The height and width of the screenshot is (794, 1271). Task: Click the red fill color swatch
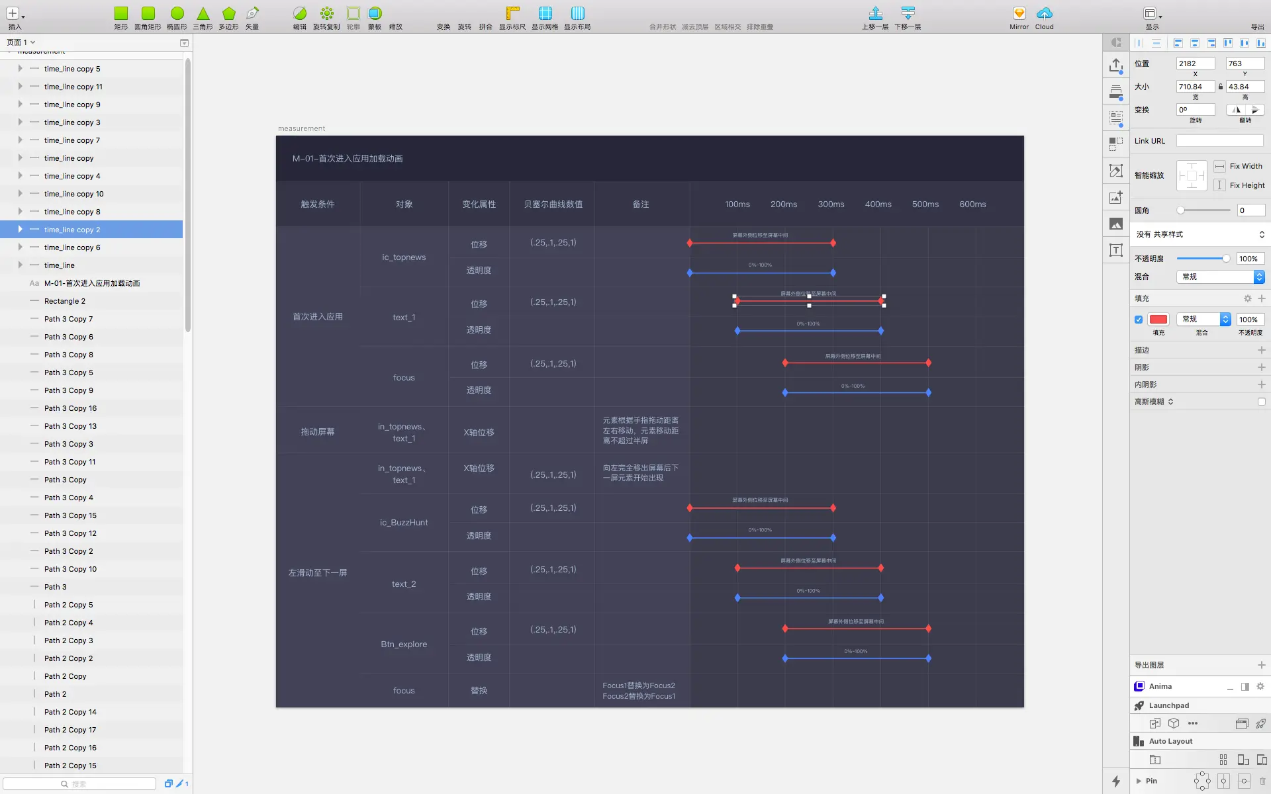[1158, 320]
